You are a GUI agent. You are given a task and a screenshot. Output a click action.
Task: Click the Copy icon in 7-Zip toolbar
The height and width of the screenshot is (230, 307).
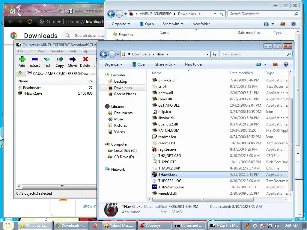pos(60,59)
